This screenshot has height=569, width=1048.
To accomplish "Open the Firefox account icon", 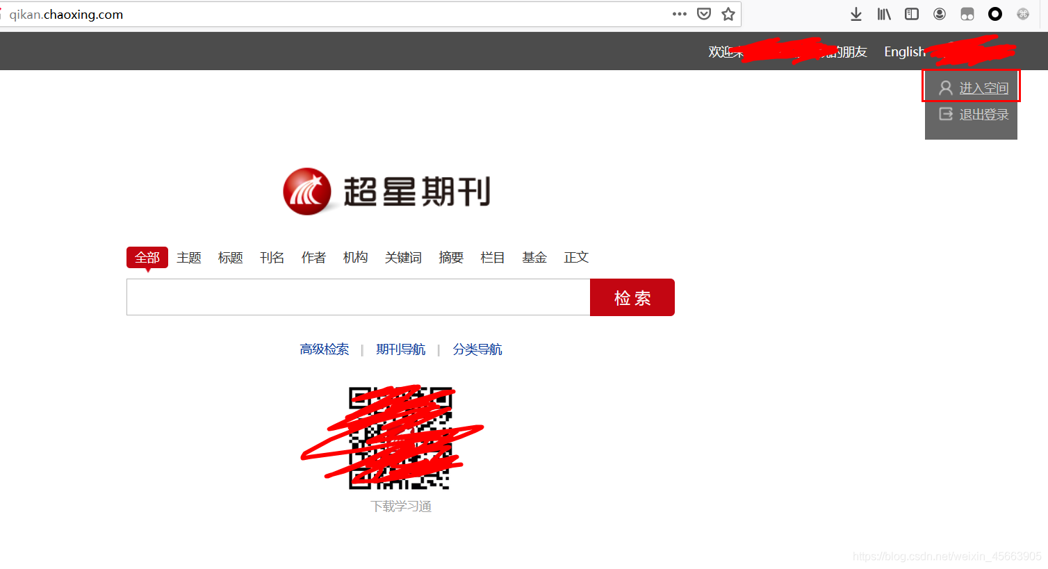I will click(940, 14).
